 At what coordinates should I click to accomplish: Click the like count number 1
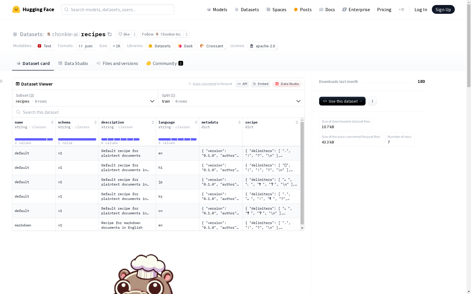135,34
